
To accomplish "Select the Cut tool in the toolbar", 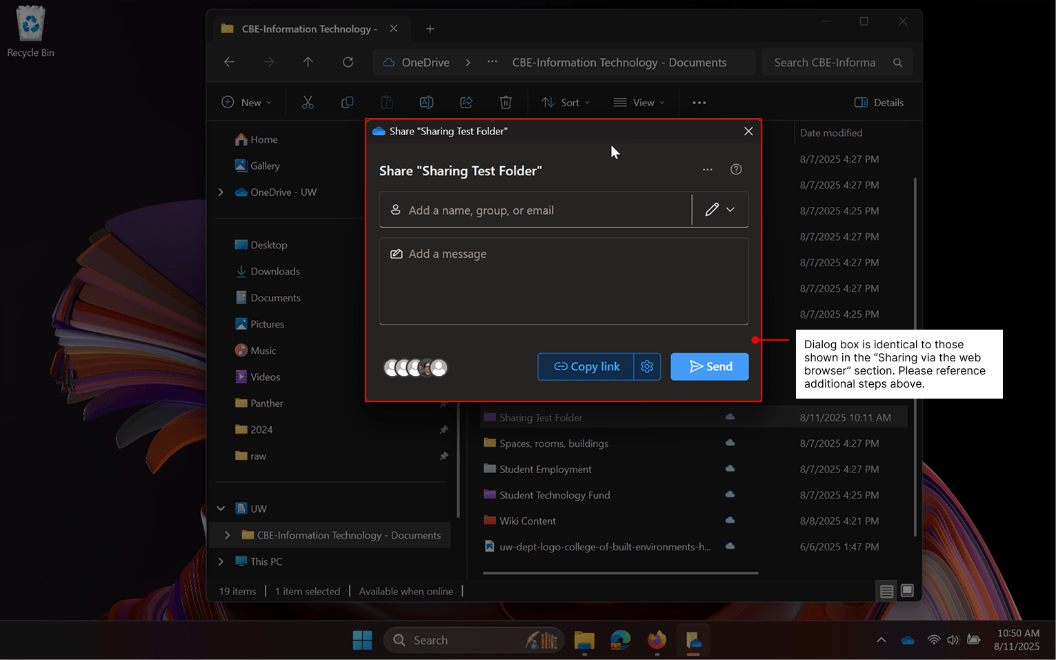I will click(308, 102).
